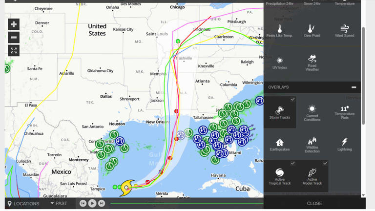
Task: Collapse the OVERLAYS section
Action: pos(354,87)
